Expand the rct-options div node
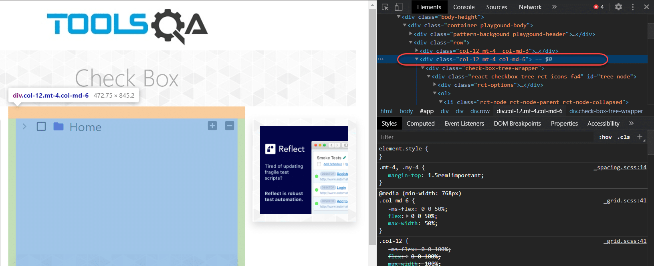The width and height of the screenshot is (654, 266). click(435, 85)
